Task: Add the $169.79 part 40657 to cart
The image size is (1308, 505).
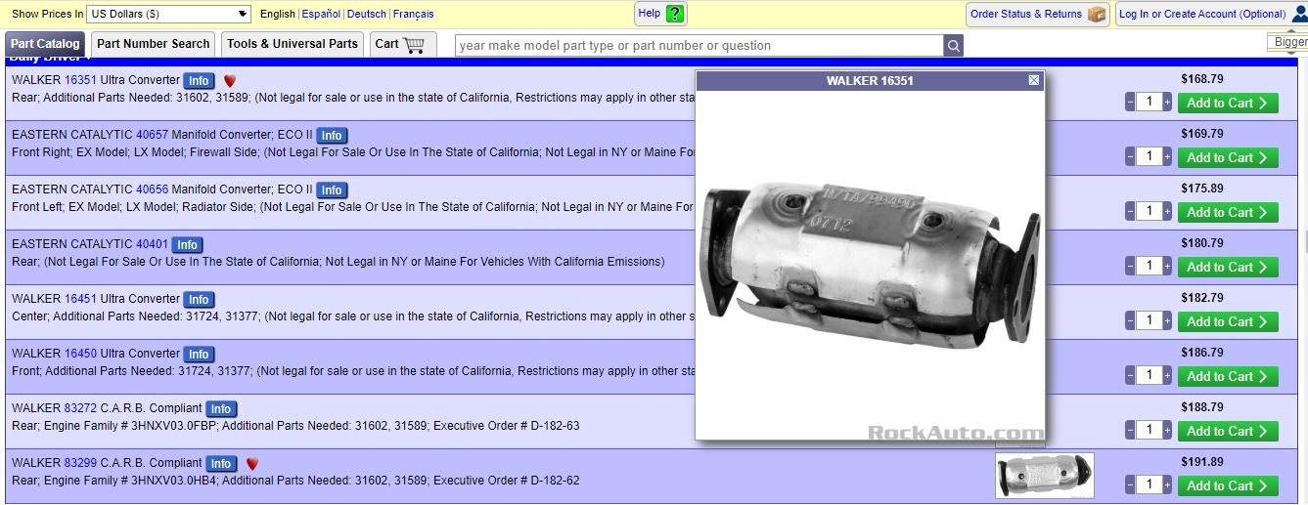Action: point(1228,157)
